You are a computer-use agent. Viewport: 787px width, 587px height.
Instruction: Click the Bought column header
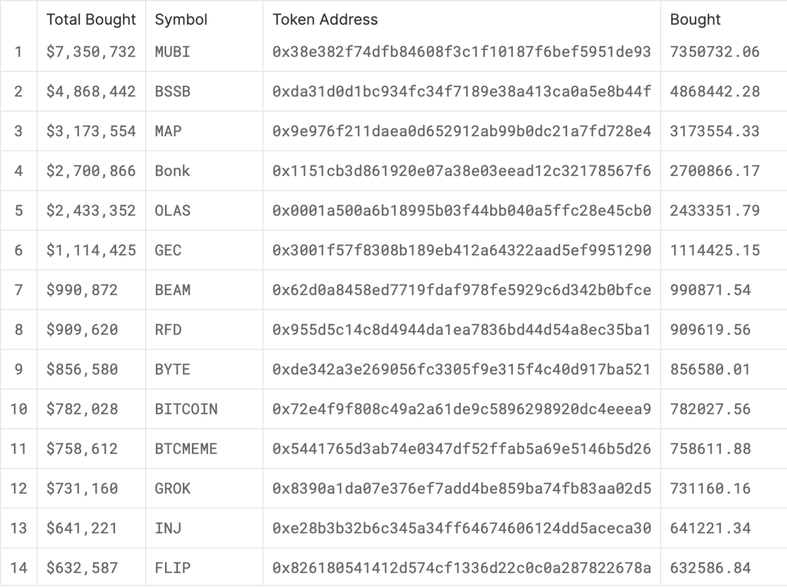tap(695, 19)
